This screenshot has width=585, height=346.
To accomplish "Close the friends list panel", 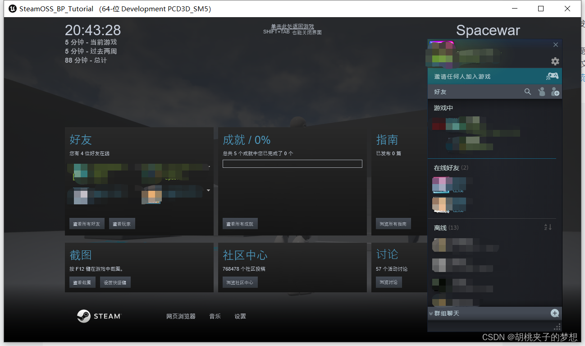I will click(x=556, y=45).
